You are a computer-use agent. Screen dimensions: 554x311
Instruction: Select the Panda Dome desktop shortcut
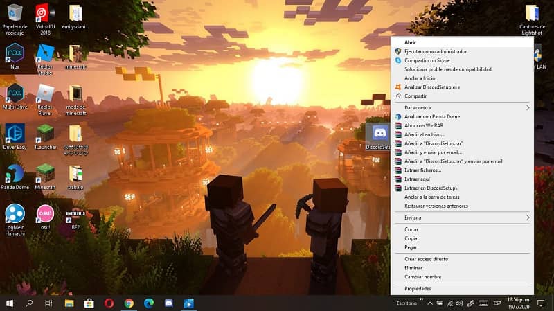pos(15,177)
